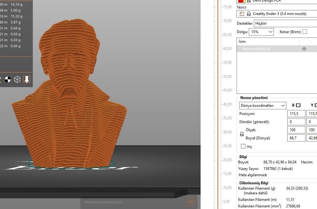Click the 'Hata algılanmadı' status text
This screenshot has height=209, width=317.
tap(253, 175)
